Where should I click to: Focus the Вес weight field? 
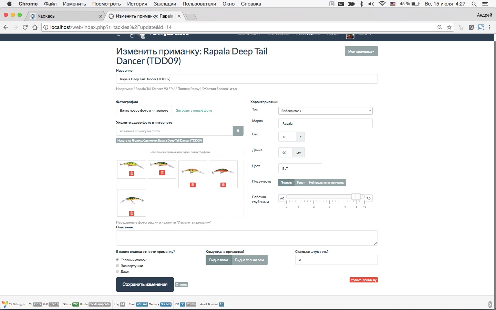tap(287, 137)
